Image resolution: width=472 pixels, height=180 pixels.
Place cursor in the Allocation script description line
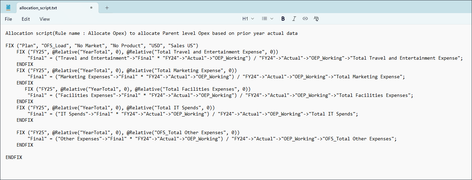pyautogui.click(x=152, y=33)
